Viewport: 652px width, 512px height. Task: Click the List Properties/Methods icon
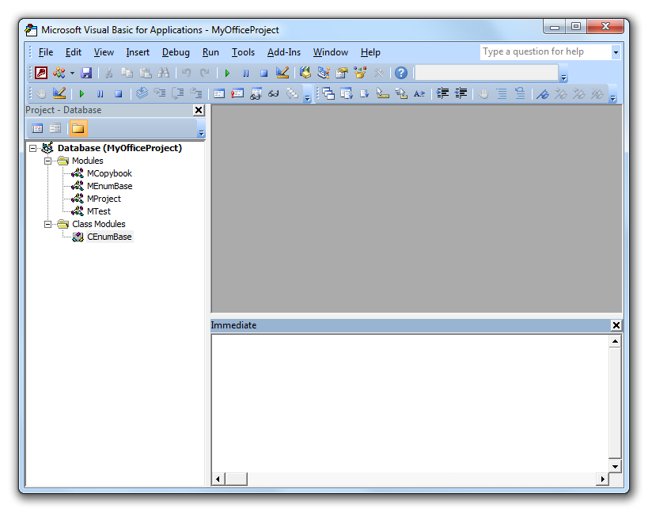pyautogui.click(x=347, y=93)
